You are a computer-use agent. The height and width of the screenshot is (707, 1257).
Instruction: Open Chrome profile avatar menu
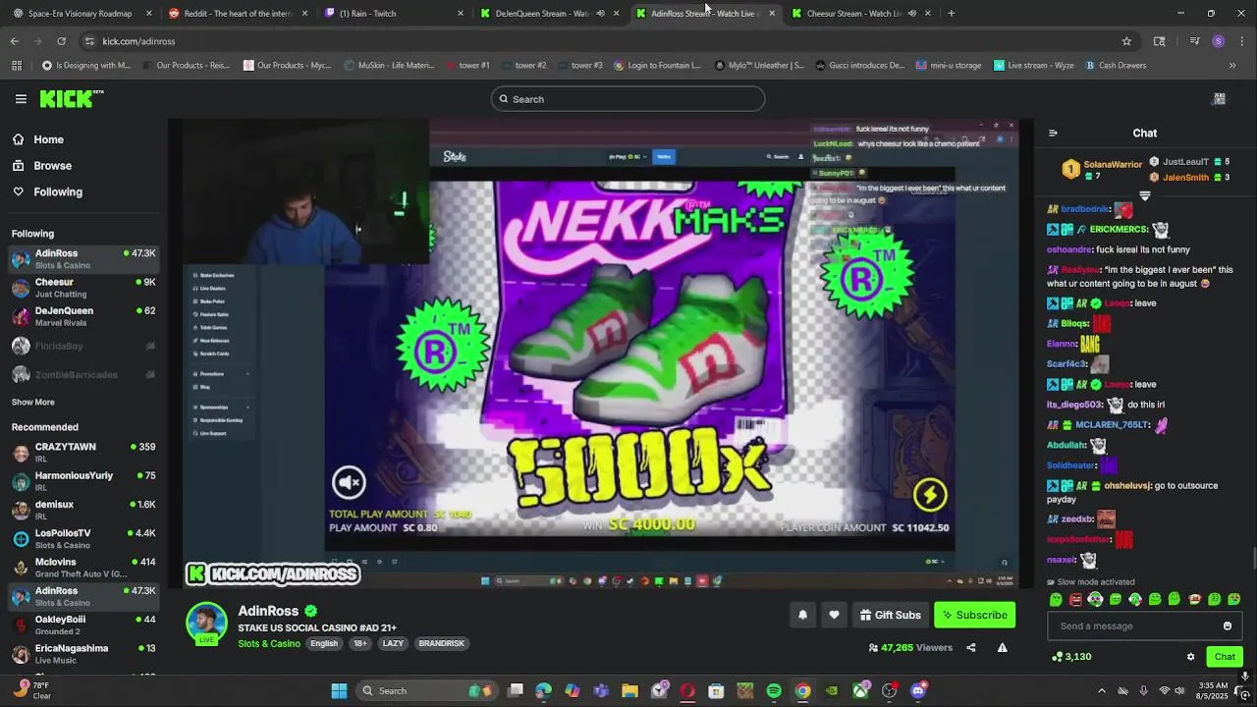coord(1218,41)
